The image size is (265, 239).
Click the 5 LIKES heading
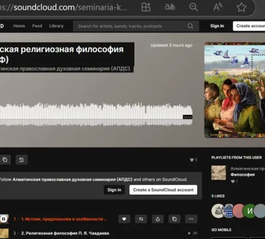point(218,196)
